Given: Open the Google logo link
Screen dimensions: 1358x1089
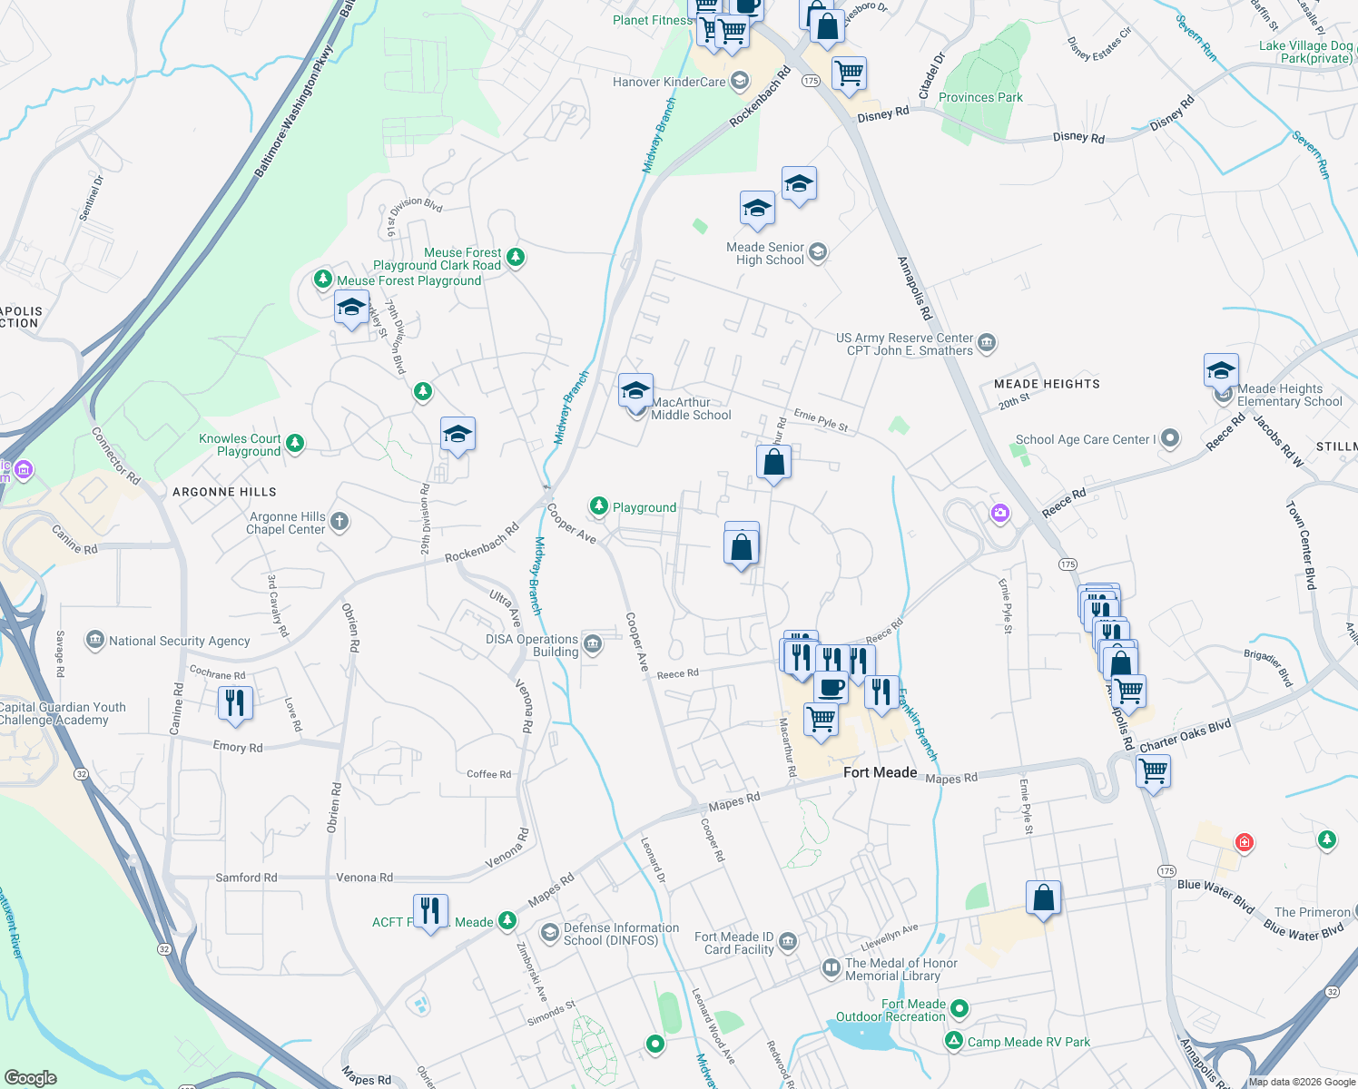Looking at the screenshot, I should 30,1077.
